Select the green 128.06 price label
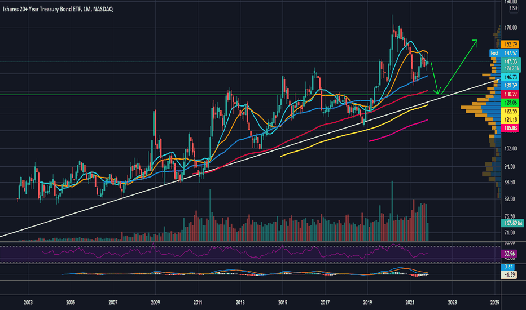This screenshot has height=310, width=526. pyautogui.click(x=510, y=103)
